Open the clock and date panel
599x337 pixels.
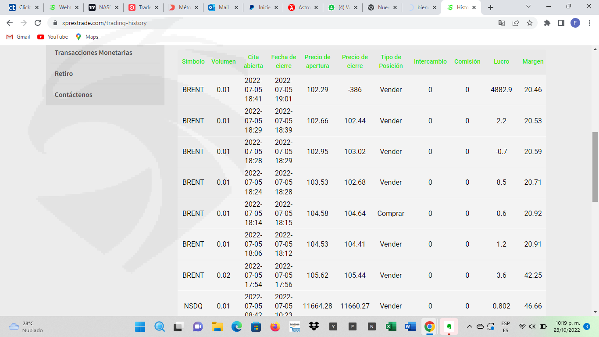[x=567, y=326]
